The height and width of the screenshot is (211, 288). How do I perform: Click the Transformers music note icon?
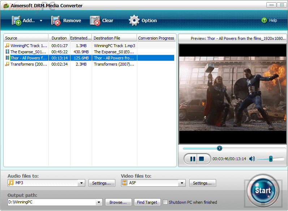(7, 64)
